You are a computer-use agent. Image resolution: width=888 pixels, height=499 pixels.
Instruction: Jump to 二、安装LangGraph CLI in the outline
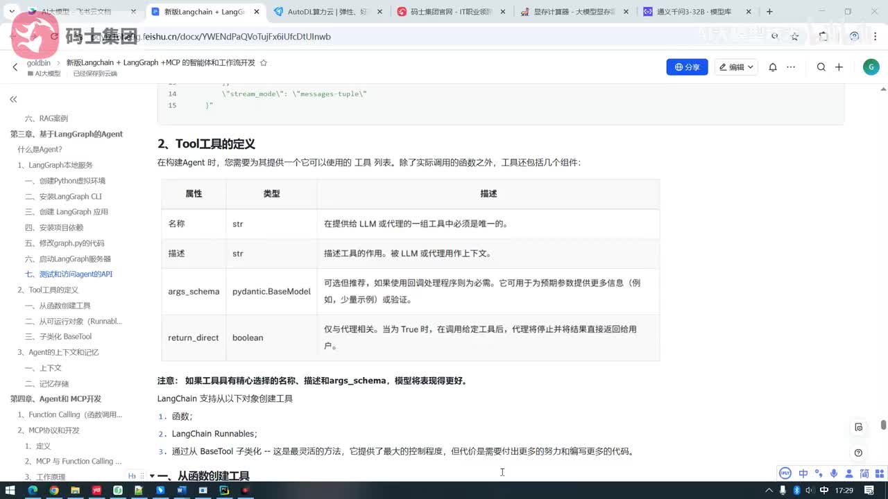63,196
